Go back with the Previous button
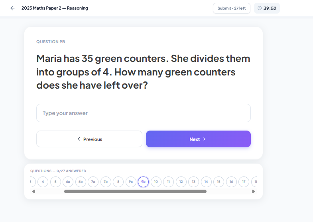This screenshot has height=222, width=313. (x=89, y=139)
